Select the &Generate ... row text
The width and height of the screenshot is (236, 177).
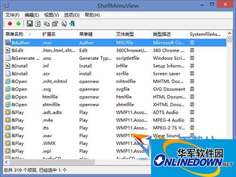pos(25,58)
